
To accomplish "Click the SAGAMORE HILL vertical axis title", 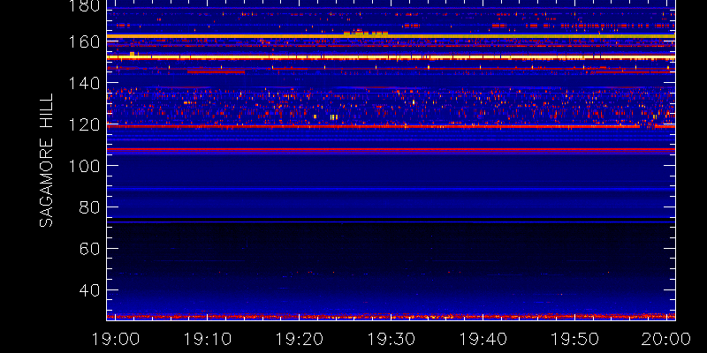I will click(46, 161).
